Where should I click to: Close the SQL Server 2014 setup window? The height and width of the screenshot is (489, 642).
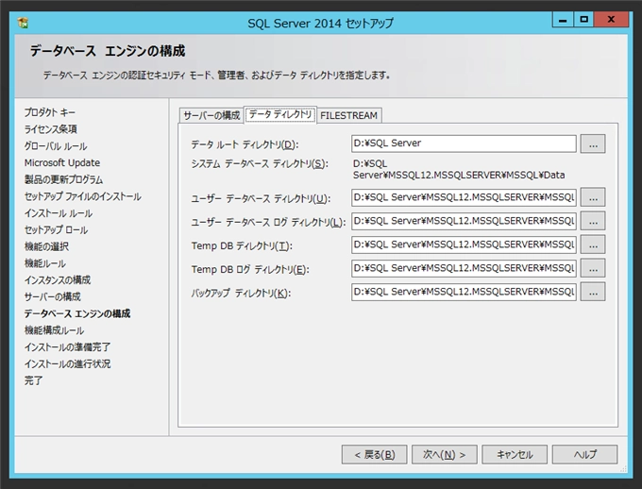click(611, 20)
